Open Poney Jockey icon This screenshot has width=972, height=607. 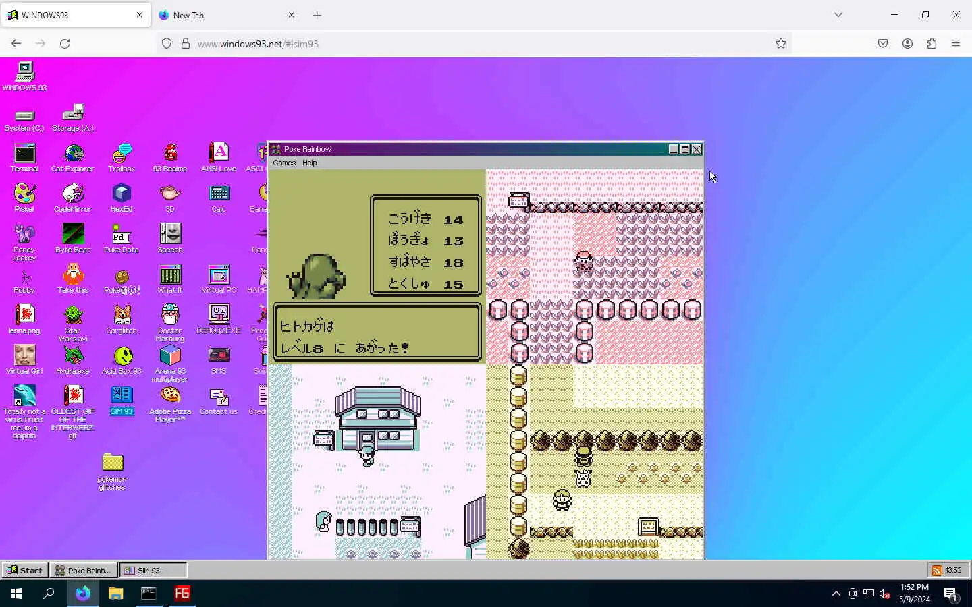(x=24, y=243)
